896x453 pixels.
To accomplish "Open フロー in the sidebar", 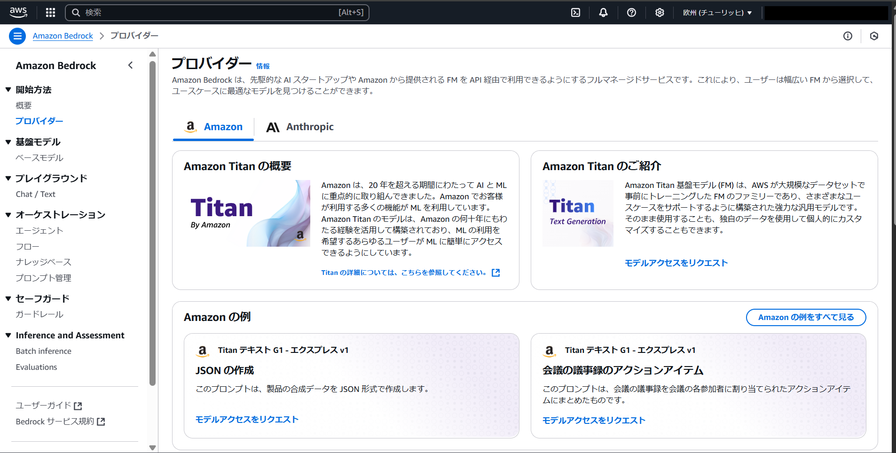I will click(x=28, y=247).
